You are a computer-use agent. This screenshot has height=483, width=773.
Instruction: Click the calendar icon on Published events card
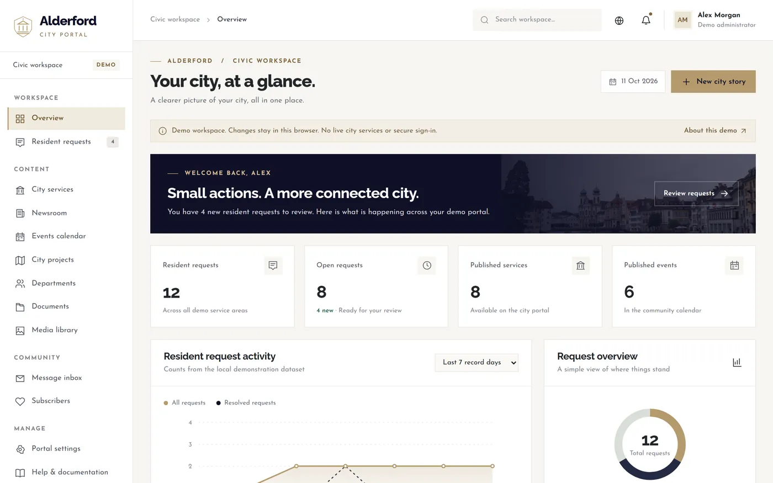click(734, 266)
